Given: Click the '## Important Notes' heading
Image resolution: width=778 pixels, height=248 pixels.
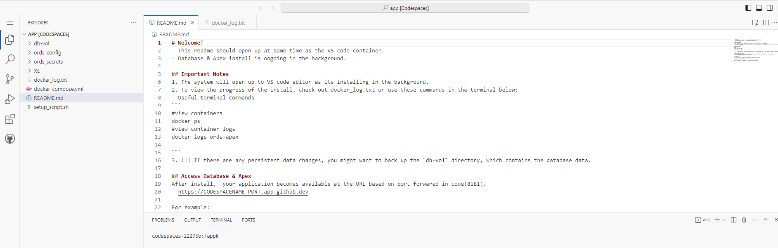Looking at the screenshot, I should 200,74.
